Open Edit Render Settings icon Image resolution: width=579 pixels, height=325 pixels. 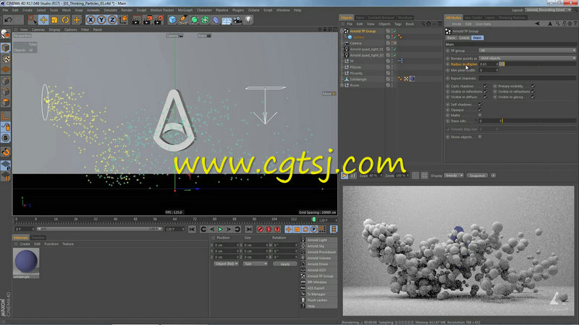coord(159,19)
